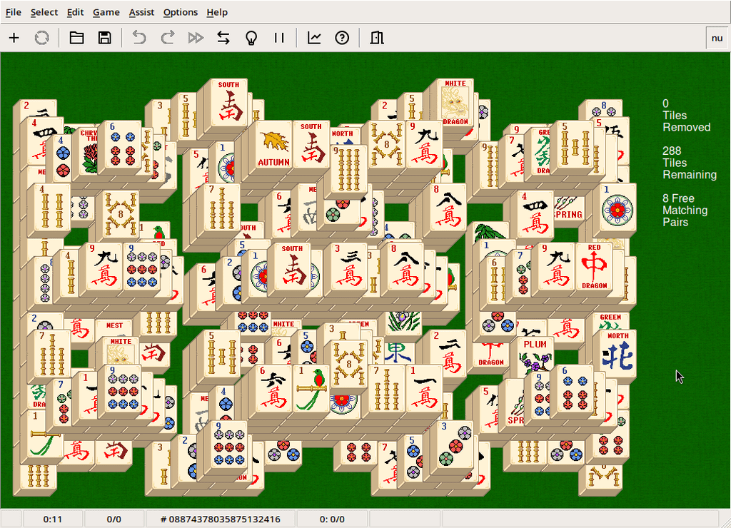The height and width of the screenshot is (528, 731).
Task: Undo the last move
Action: pyautogui.click(x=139, y=38)
